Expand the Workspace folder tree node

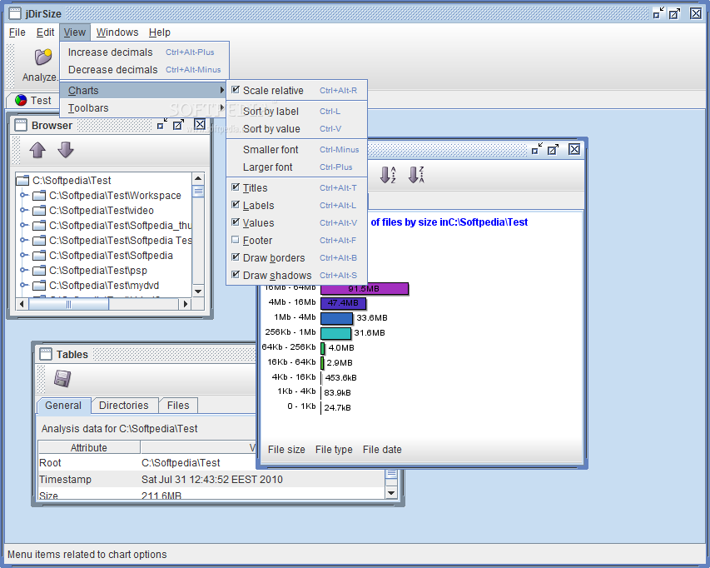pos(23,195)
